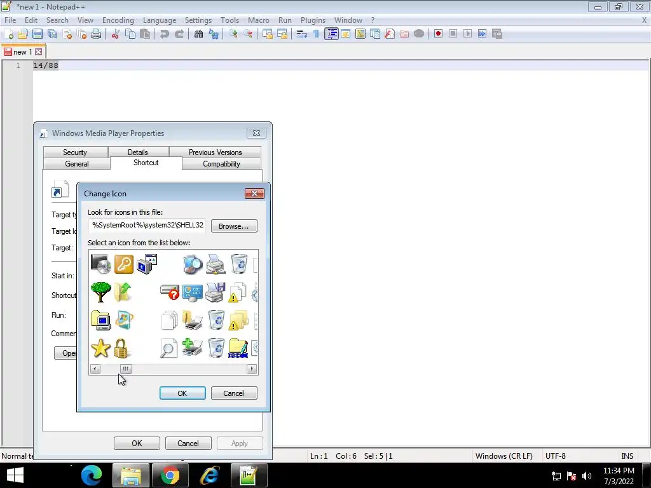651x488 pixels.
Task: Click the Undo arrow in the toolbar
Action: (x=165, y=34)
